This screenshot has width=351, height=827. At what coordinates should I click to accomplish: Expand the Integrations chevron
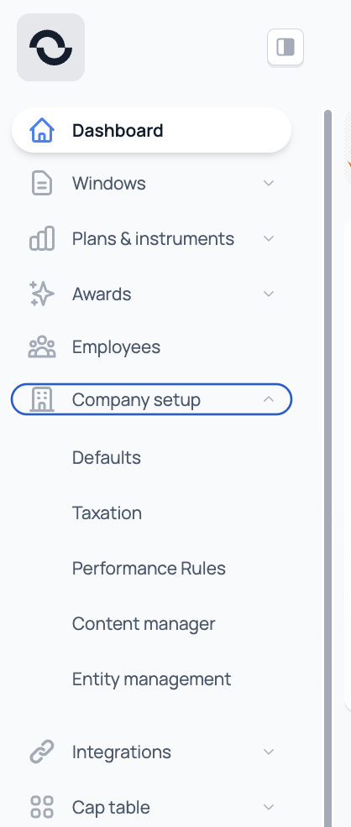pyautogui.click(x=269, y=752)
